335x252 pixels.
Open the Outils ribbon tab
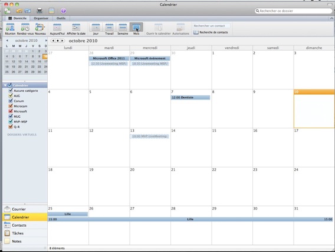coord(61,18)
